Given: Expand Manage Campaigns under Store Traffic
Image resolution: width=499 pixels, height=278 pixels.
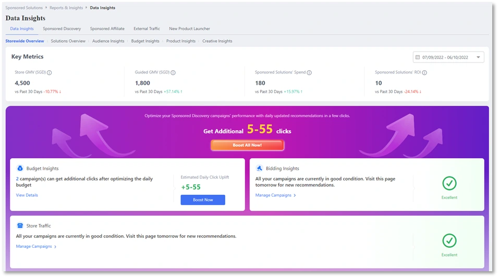Looking at the screenshot, I should pos(36,246).
